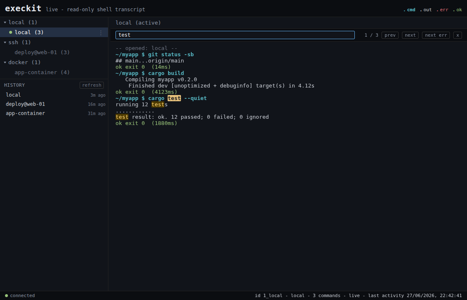
Task: Toggle the cmd legend filter
Action: coord(409,10)
